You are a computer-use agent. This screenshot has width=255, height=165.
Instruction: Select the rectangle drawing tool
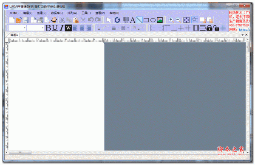[146, 20]
